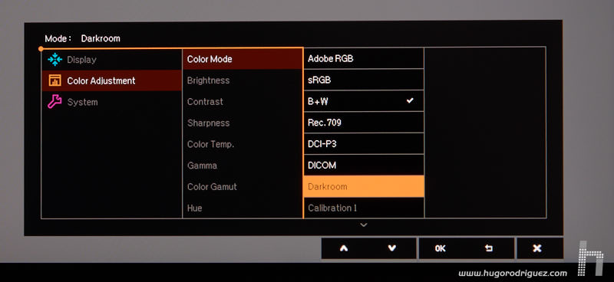The image size is (614, 282).
Task: Select the Gamma setting
Action: (243, 166)
